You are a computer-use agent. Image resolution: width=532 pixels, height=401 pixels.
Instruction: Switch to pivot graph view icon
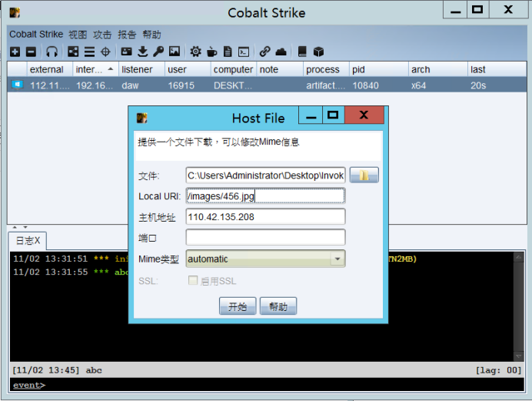click(73, 52)
